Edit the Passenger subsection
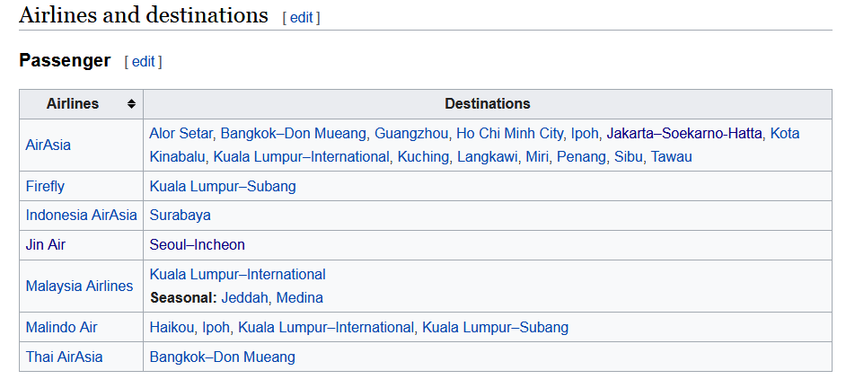This screenshot has height=388, width=846. tap(143, 61)
